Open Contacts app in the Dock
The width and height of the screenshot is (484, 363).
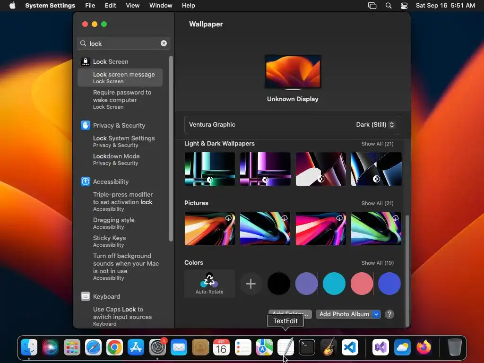200,347
